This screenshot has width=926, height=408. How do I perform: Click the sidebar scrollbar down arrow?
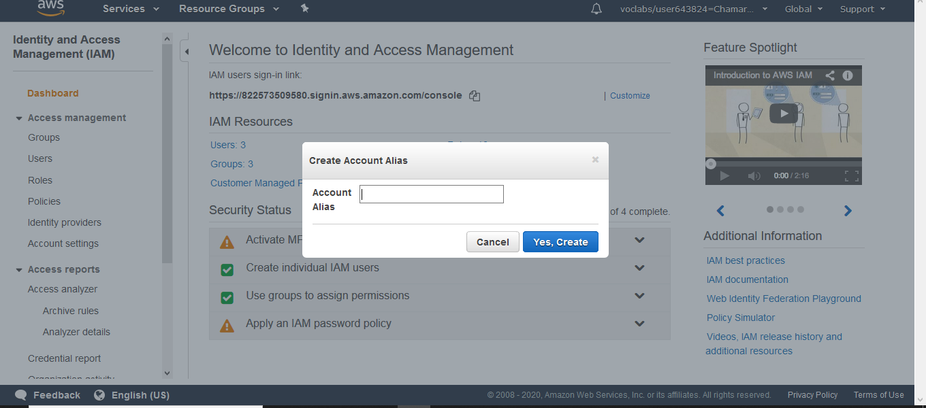[167, 373]
